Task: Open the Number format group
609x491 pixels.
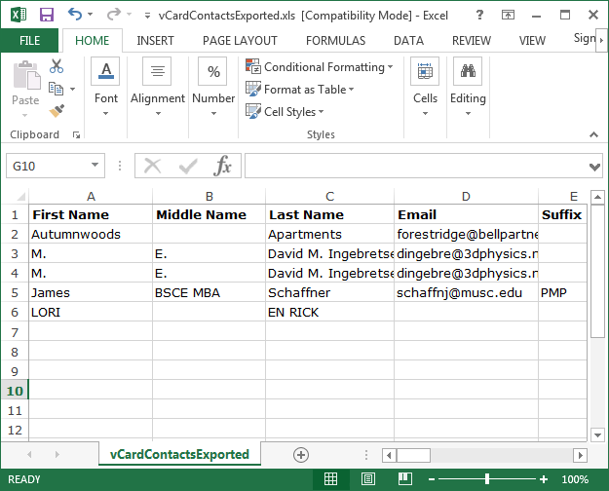Action: click(x=213, y=87)
